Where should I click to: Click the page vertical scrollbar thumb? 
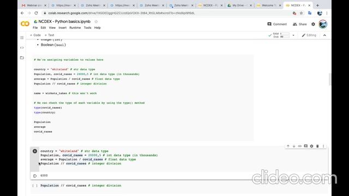330,79
